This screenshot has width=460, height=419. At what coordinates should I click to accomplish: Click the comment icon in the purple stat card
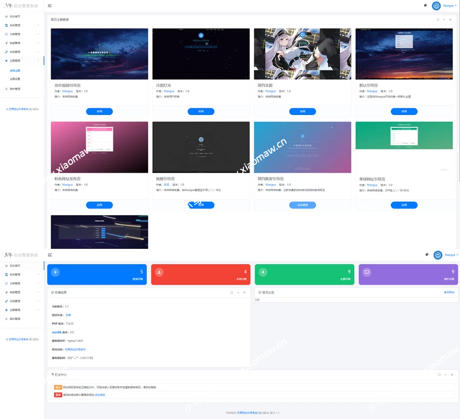(366, 272)
